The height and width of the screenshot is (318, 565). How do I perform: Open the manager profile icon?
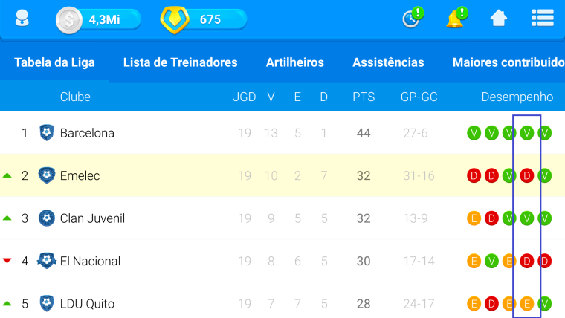22,18
